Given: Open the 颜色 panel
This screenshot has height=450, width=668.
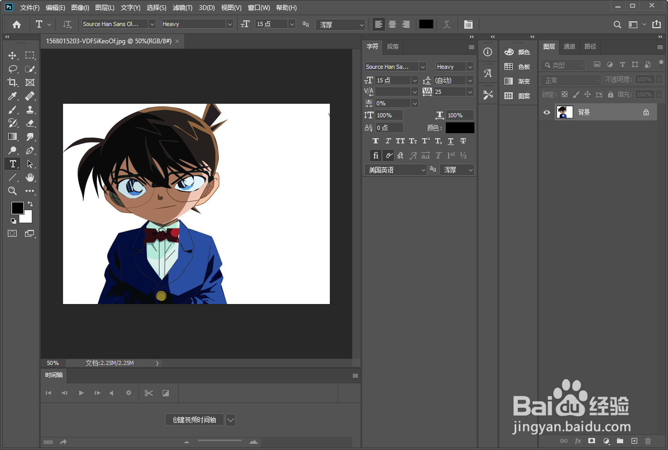Looking at the screenshot, I should (517, 52).
